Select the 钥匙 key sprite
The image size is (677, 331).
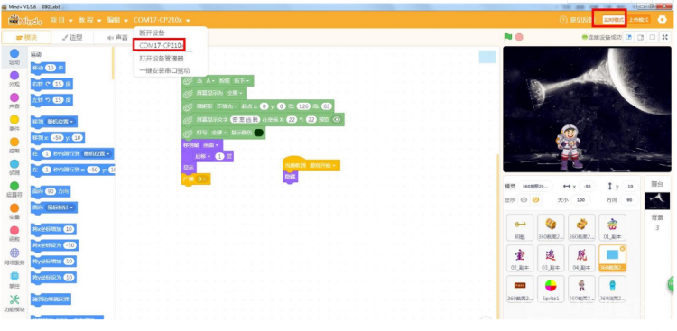520,227
